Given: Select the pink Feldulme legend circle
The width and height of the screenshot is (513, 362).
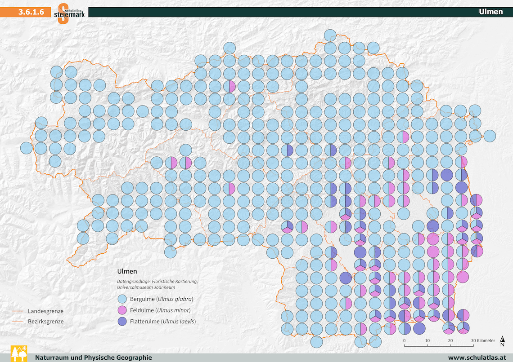Looking at the screenshot, I should 122,310.
